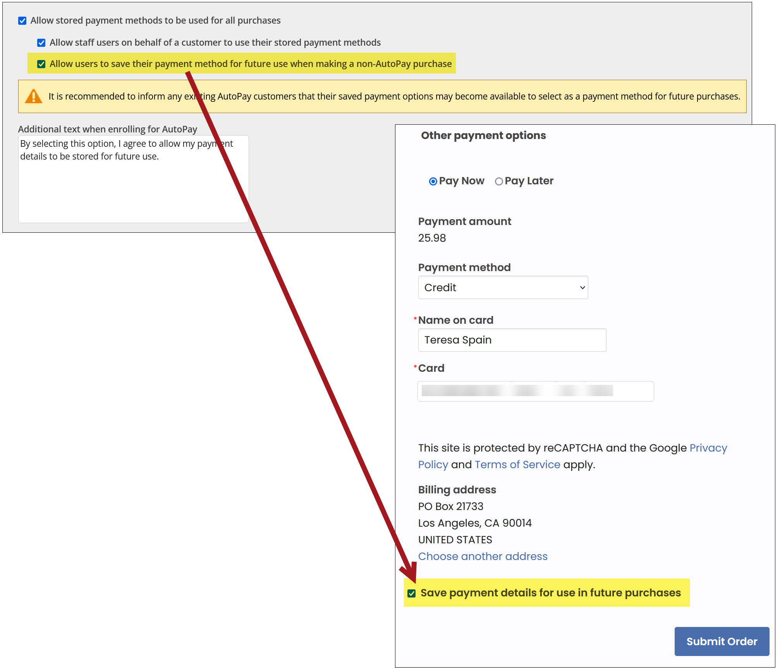Click the PO Box 21733 address line
Viewport: 780px width, 668px height.
tap(451, 507)
